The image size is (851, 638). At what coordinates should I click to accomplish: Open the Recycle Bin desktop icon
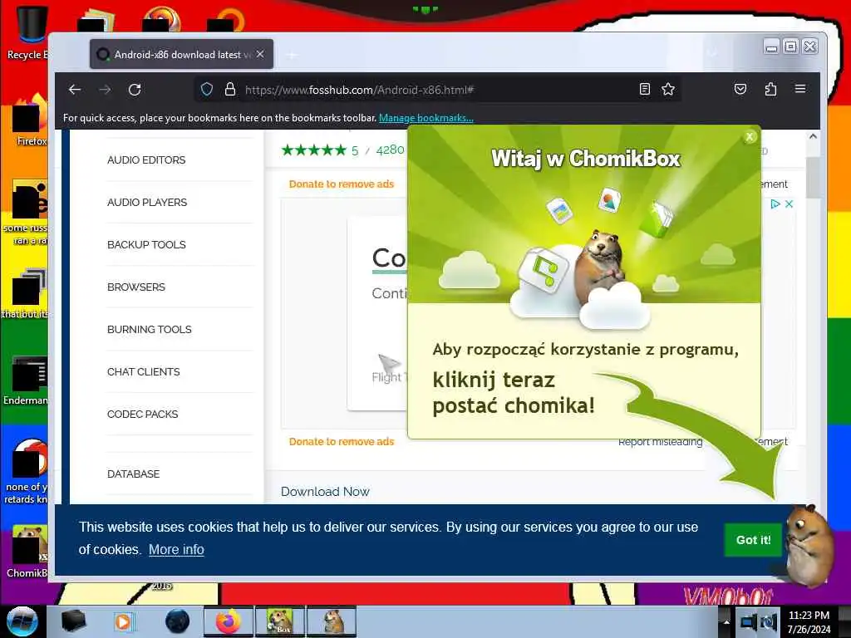pos(27,32)
